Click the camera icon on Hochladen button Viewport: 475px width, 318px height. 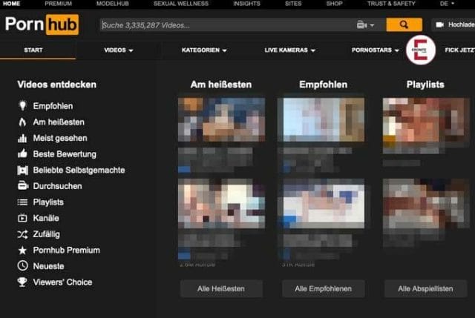(439, 24)
